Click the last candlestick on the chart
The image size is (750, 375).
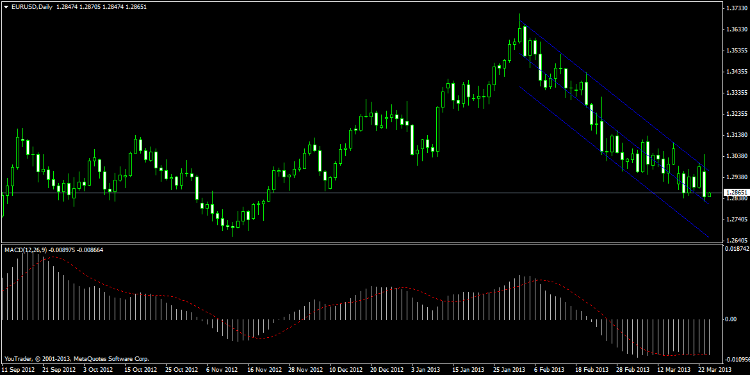(710, 194)
